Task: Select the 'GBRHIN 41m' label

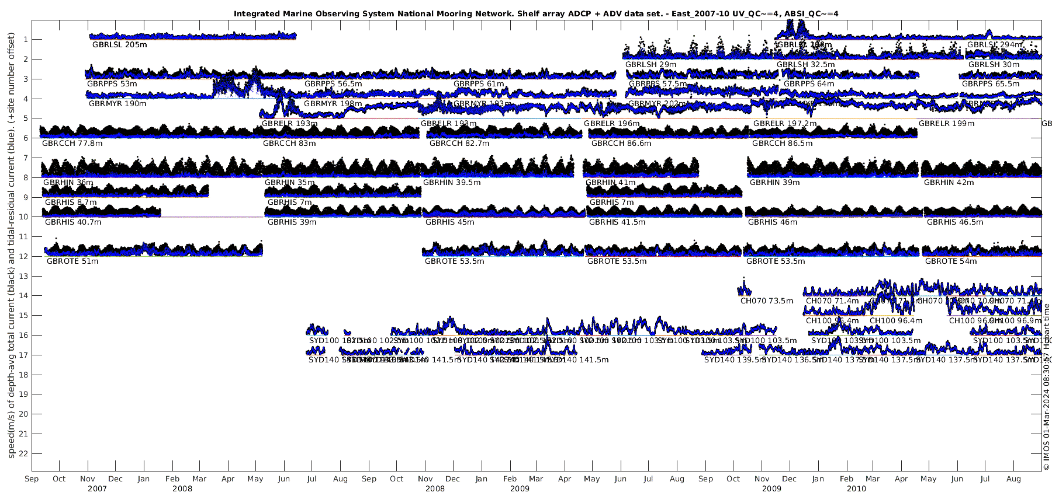Action: tap(611, 183)
